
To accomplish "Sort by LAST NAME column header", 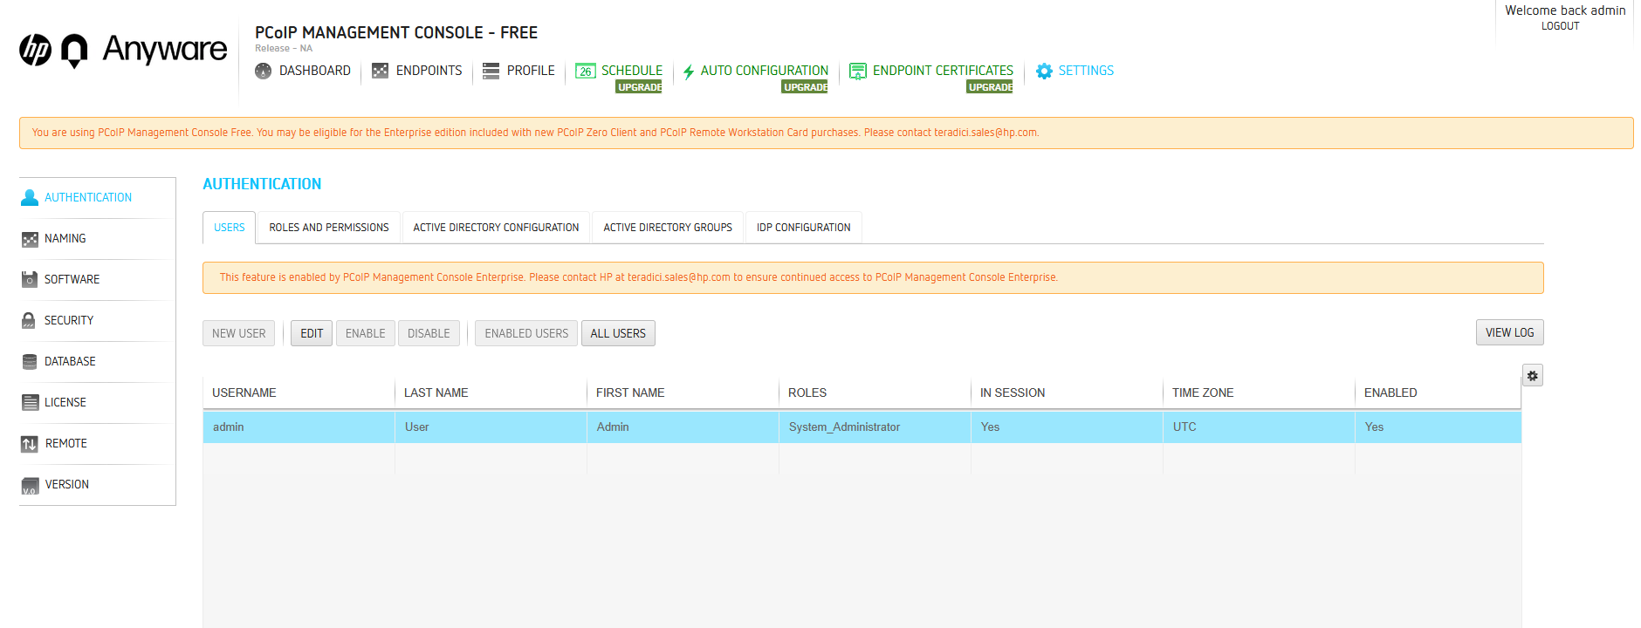I will coord(491,392).
